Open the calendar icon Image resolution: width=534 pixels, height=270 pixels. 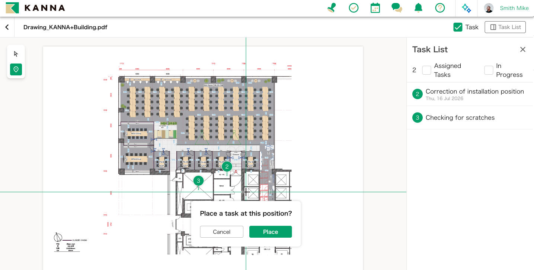tap(375, 8)
